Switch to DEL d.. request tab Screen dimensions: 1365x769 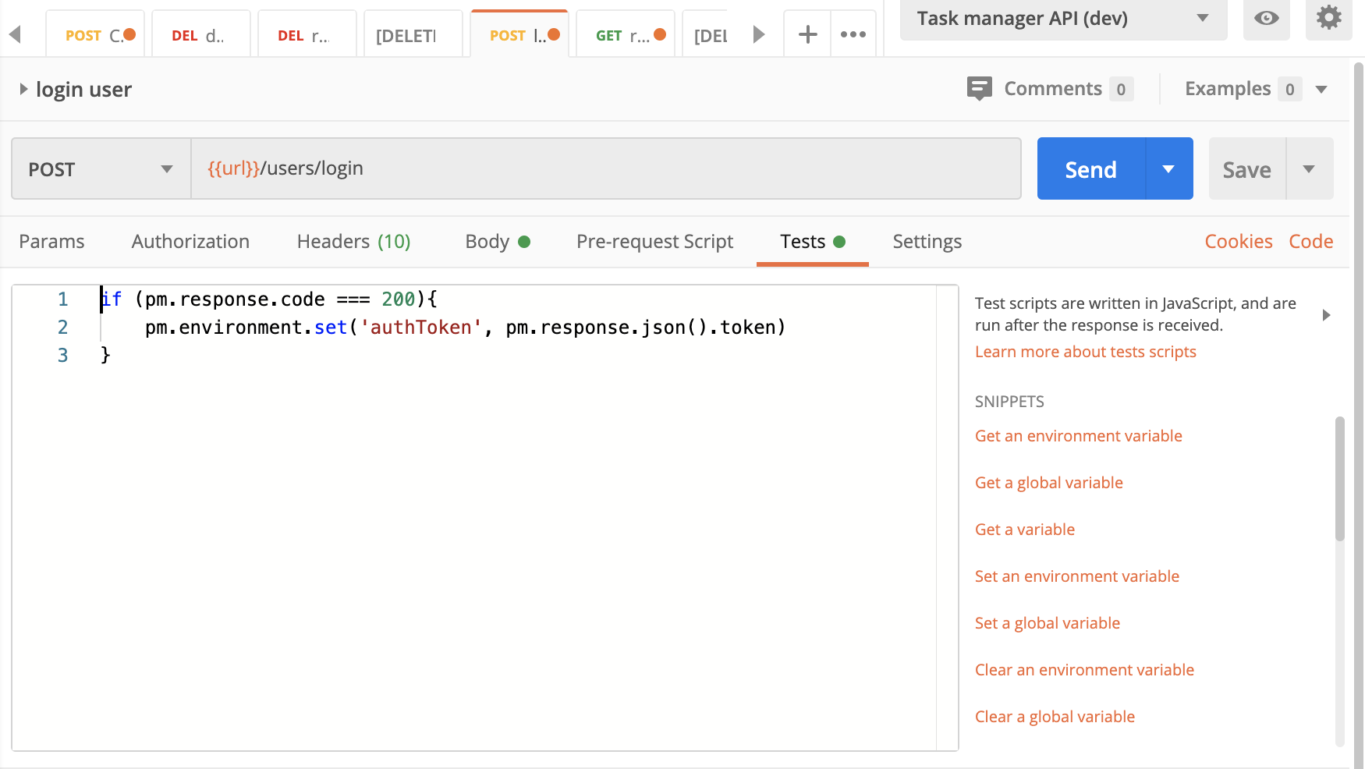point(201,35)
